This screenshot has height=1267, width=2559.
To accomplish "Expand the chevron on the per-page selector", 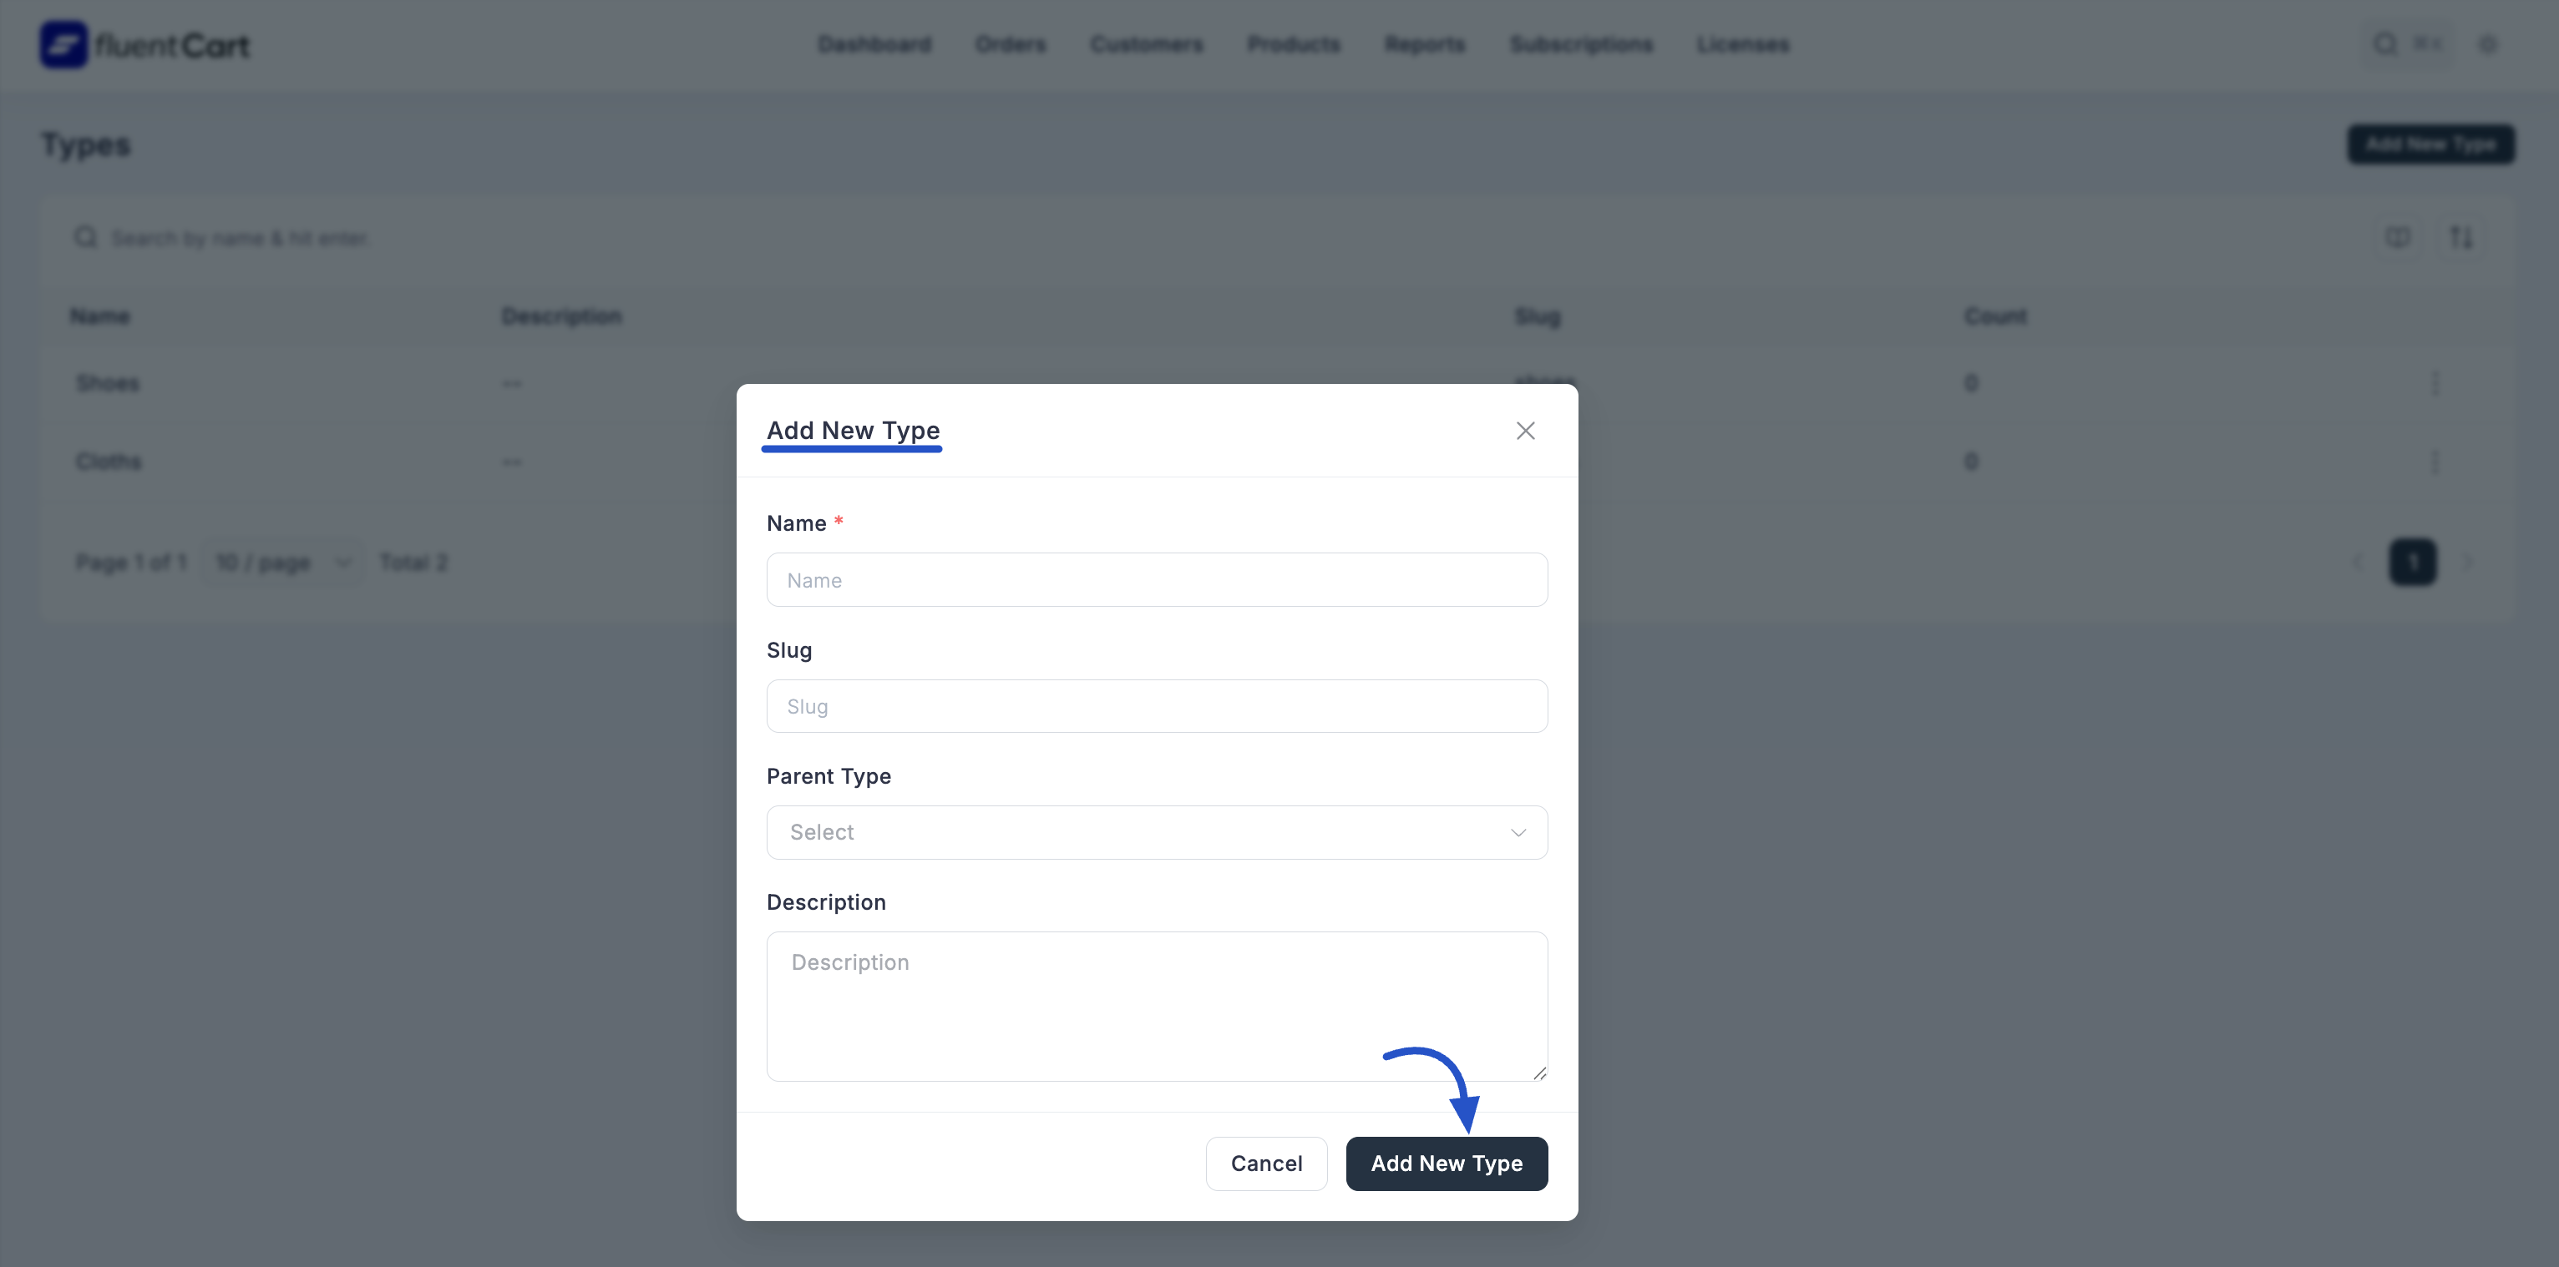I will click(342, 562).
